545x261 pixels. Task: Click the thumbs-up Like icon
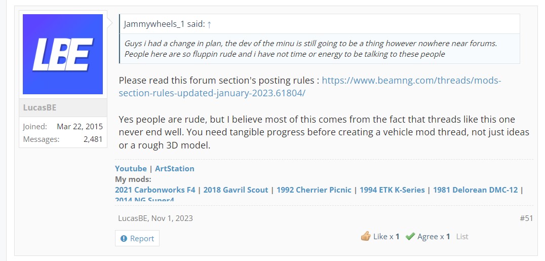click(366, 236)
